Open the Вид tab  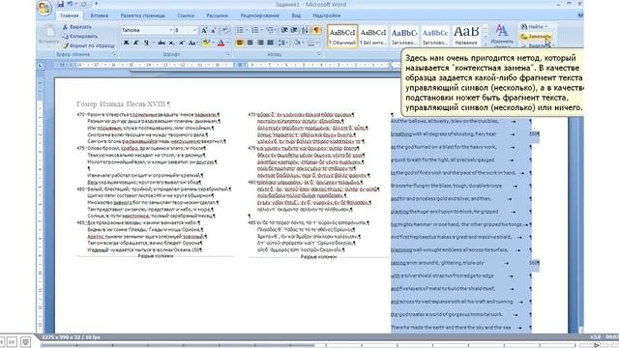296,15
